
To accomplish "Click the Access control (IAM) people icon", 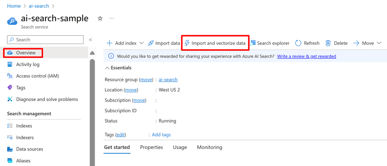I will coord(10,76).
